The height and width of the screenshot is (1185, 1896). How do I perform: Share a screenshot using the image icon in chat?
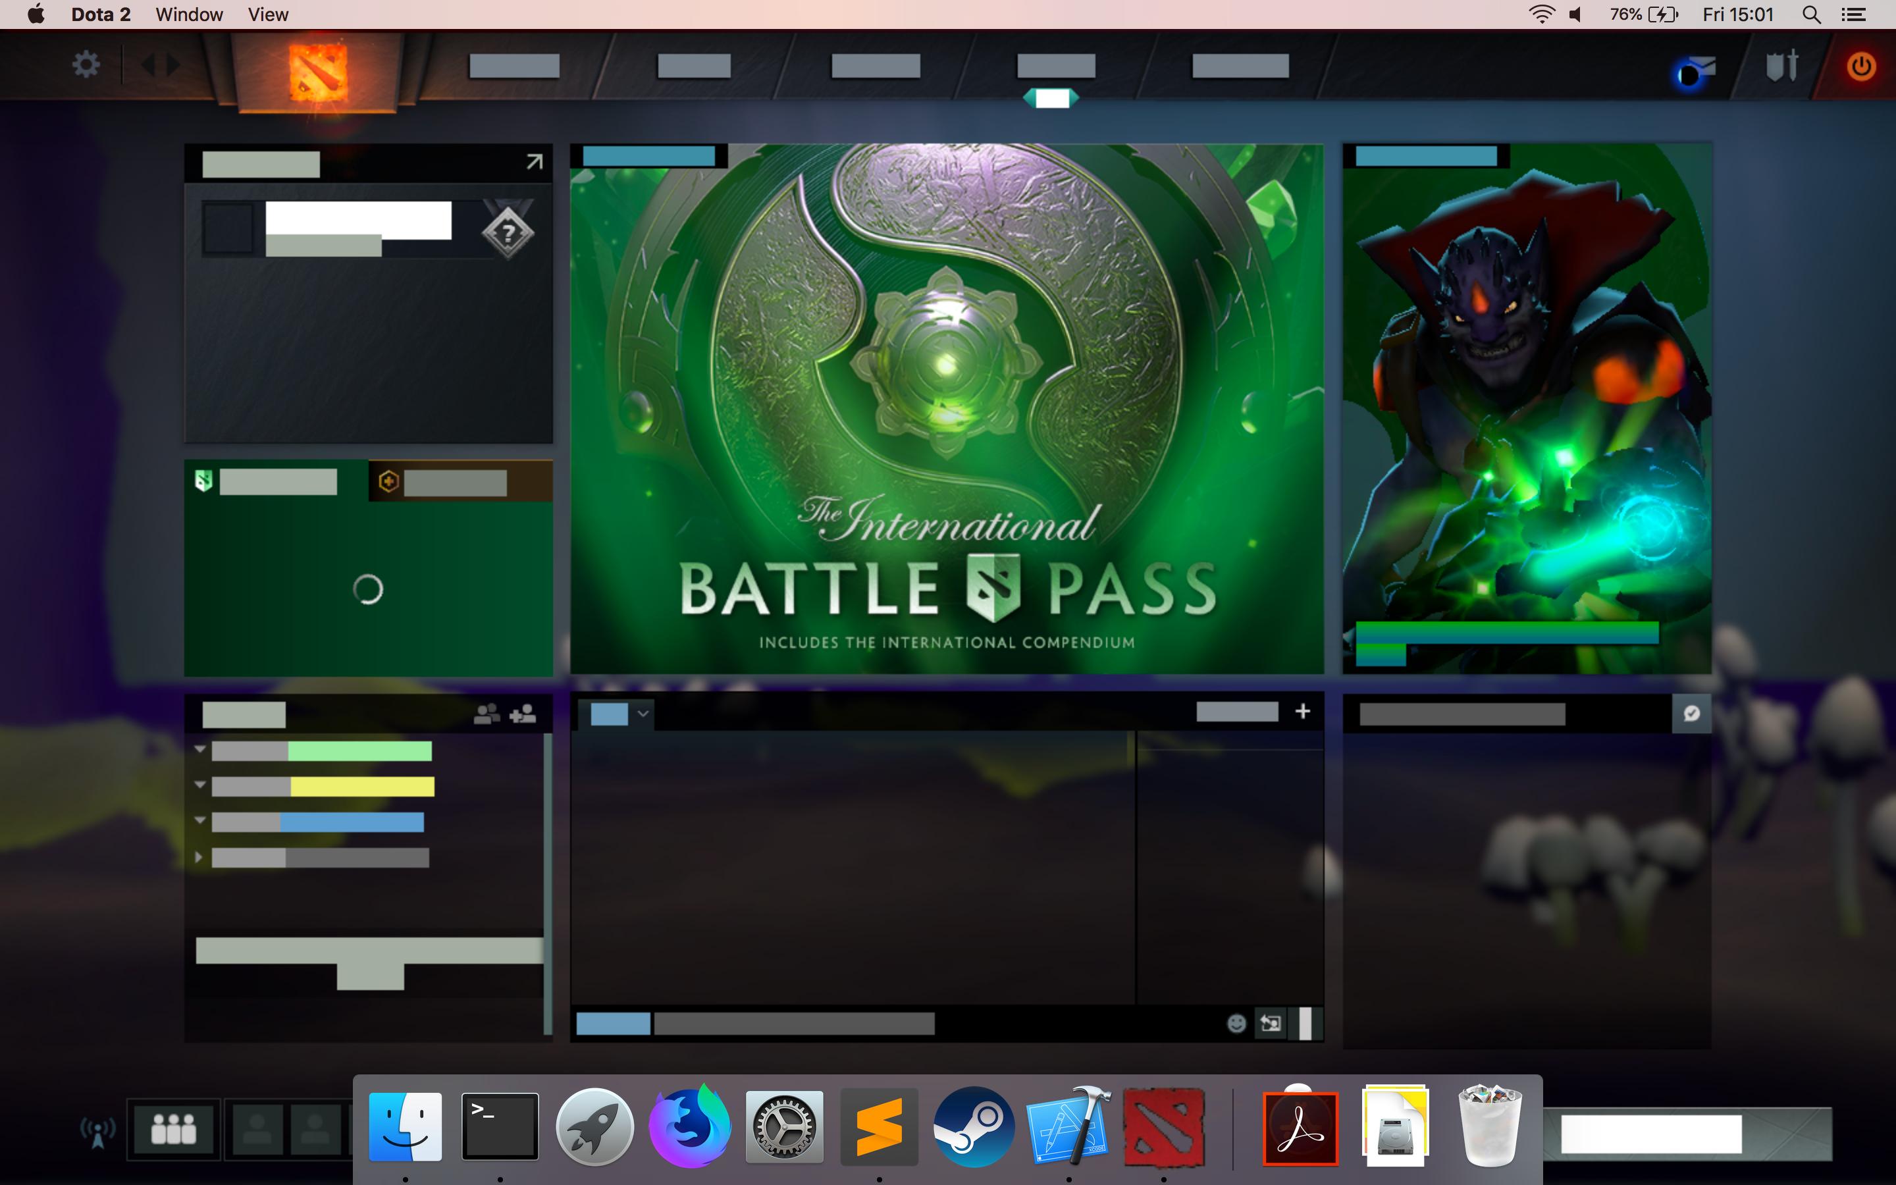tap(1271, 1024)
